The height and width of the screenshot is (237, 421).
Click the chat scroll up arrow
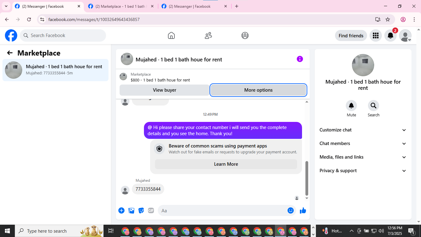click(x=307, y=102)
